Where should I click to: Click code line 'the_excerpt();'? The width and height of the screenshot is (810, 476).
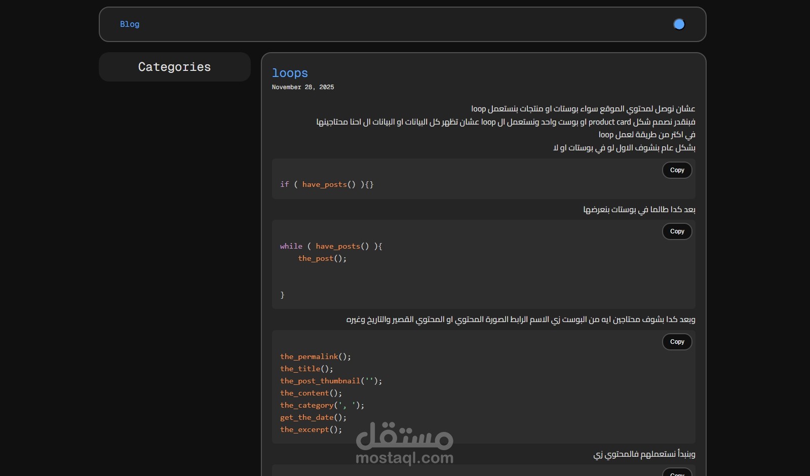click(x=311, y=429)
